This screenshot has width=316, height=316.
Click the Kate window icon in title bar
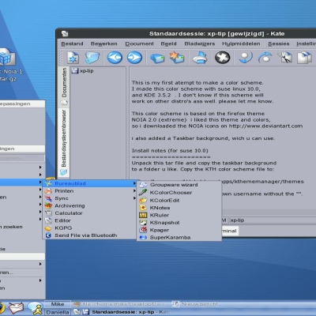click(x=65, y=33)
